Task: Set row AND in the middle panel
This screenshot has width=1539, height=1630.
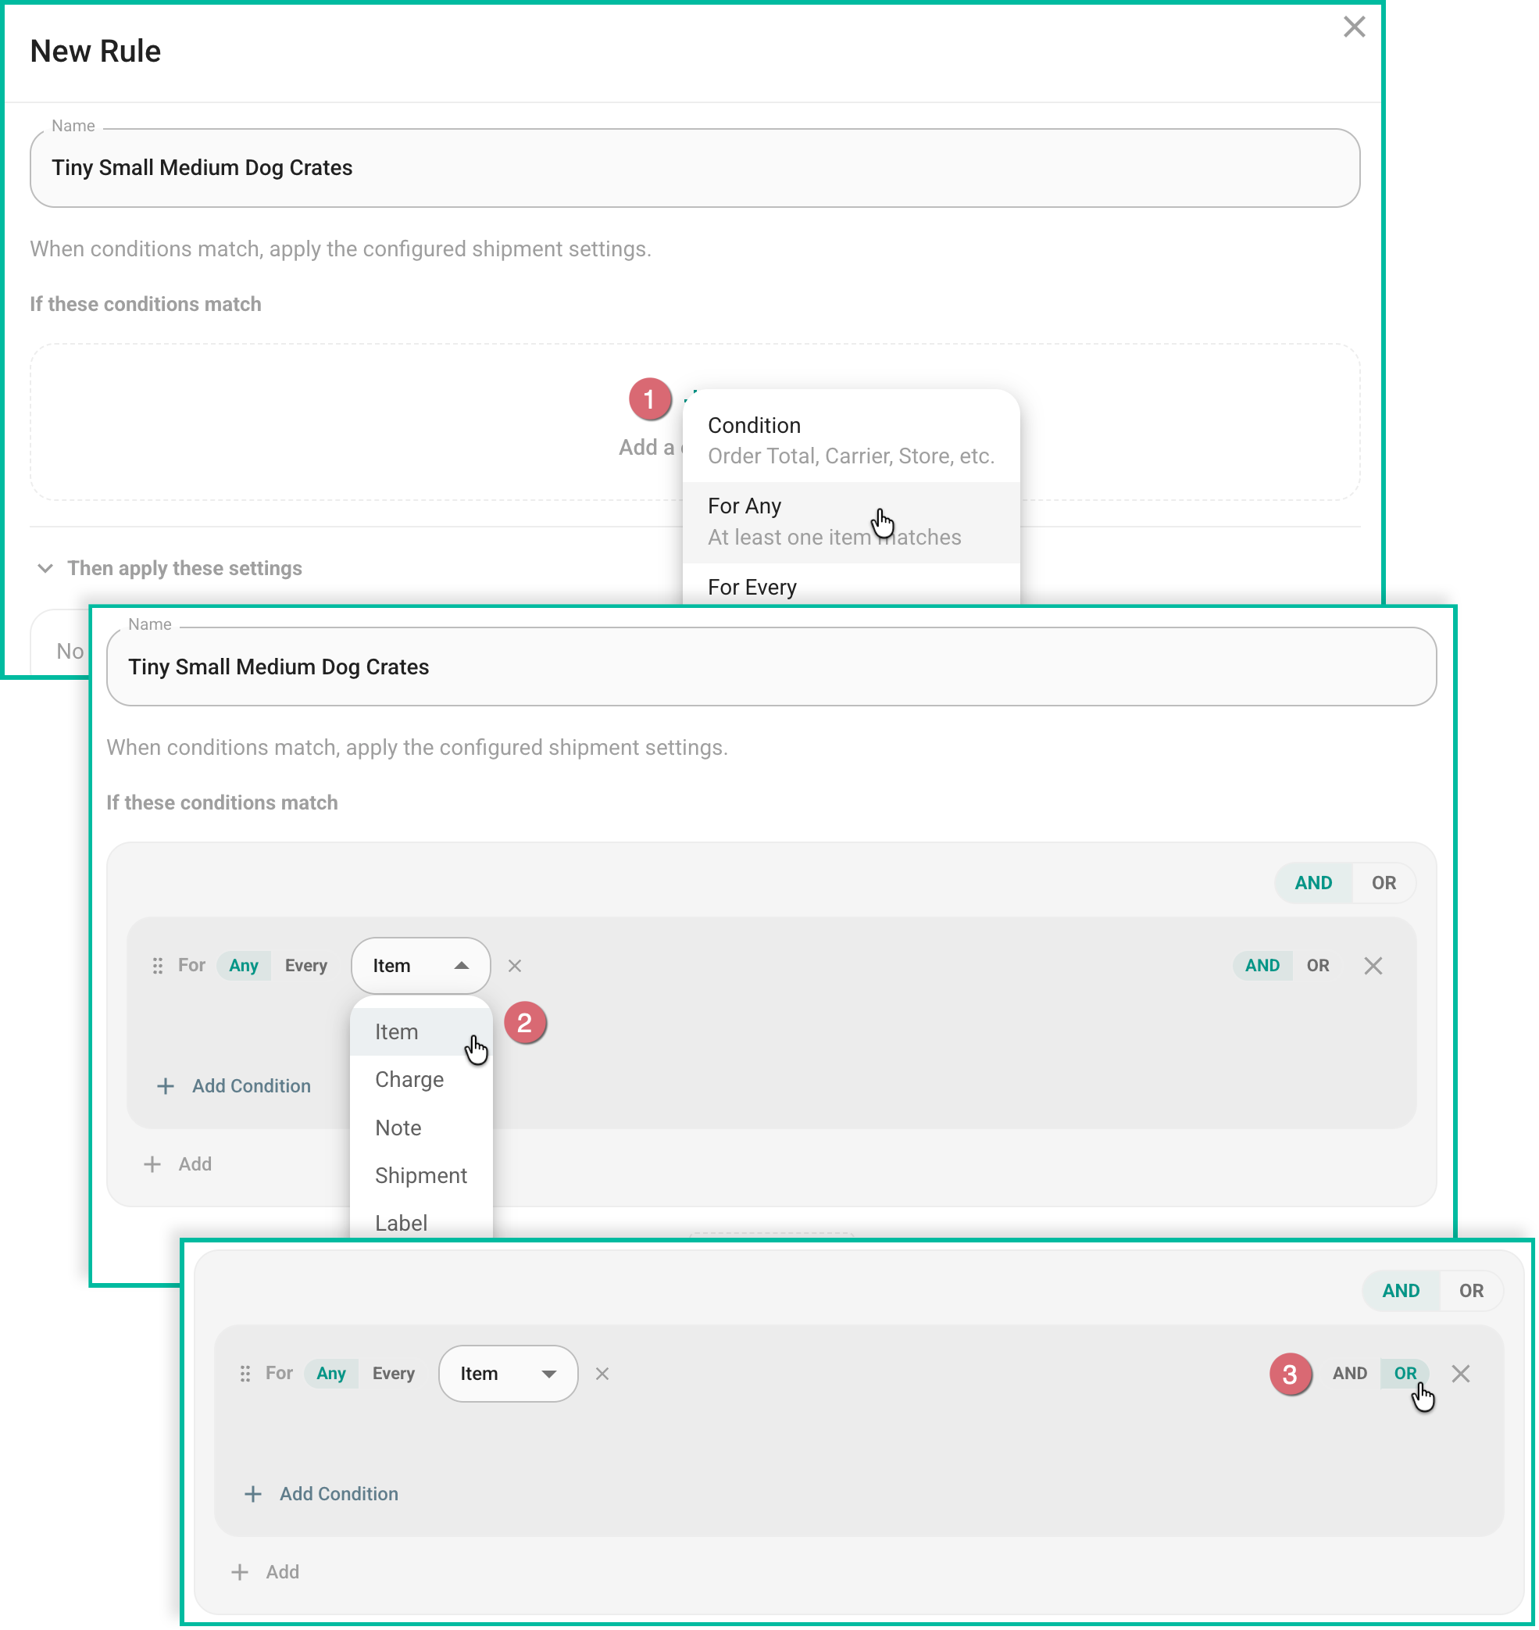Action: (x=1264, y=967)
